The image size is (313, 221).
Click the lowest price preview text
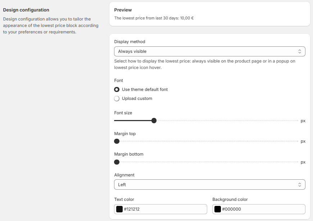pyautogui.click(x=154, y=18)
